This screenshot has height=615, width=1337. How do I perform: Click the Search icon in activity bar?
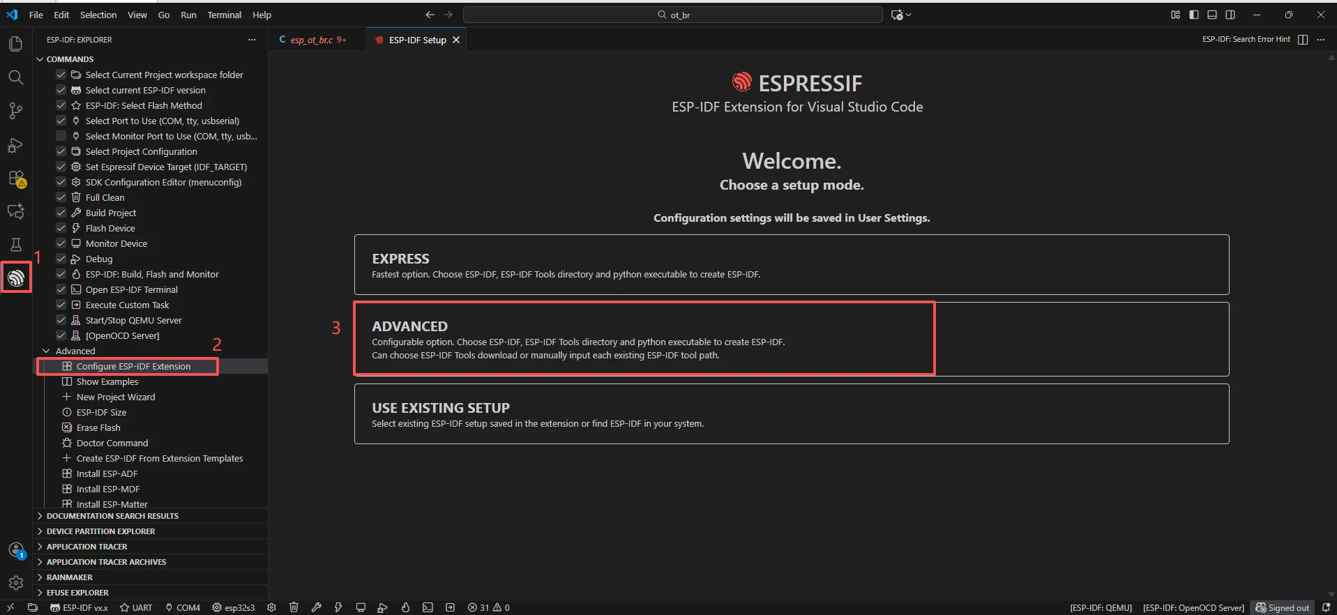point(15,77)
